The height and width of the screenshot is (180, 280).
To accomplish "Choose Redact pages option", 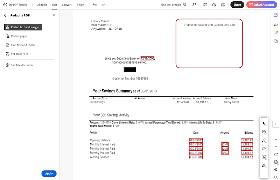I will pos(16,36).
